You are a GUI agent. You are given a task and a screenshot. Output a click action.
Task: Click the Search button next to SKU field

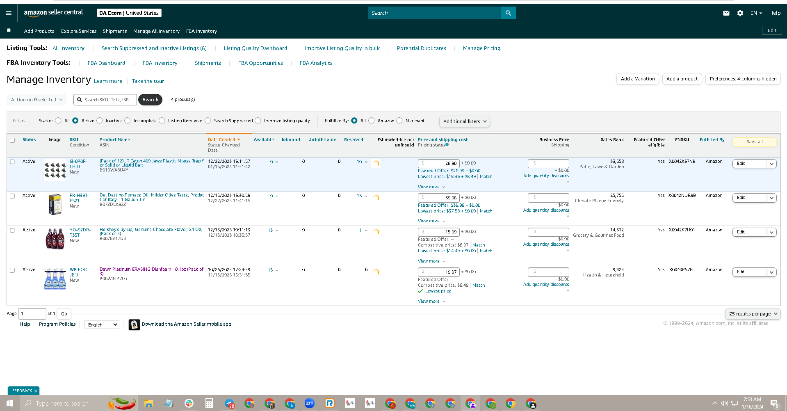pyautogui.click(x=151, y=100)
